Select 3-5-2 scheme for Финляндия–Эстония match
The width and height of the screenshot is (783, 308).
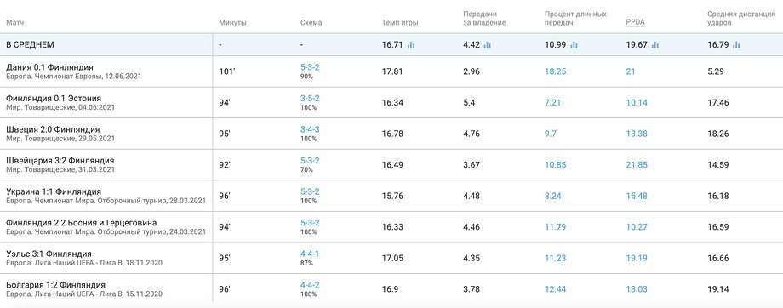pos(310,99)
